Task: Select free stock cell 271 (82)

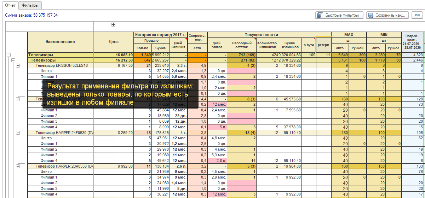Action: (x=242, y=60)
